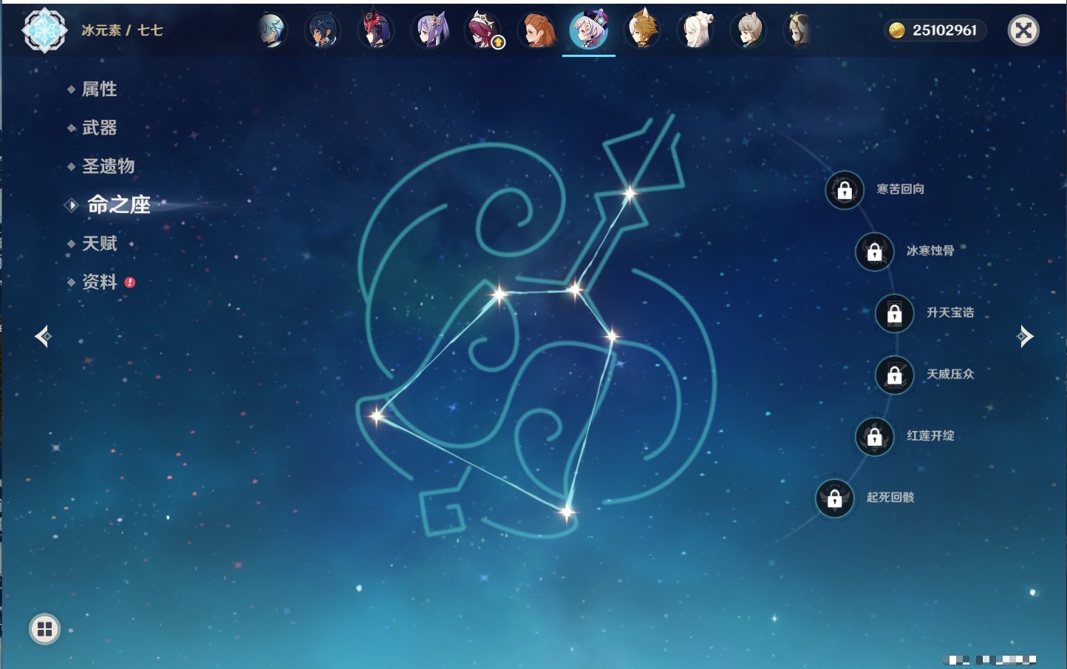Screen dimensions: 1067x669
Task: Click the Cryo snowflake element emblem
Action: pyautogui.click(x=44, y=30)
